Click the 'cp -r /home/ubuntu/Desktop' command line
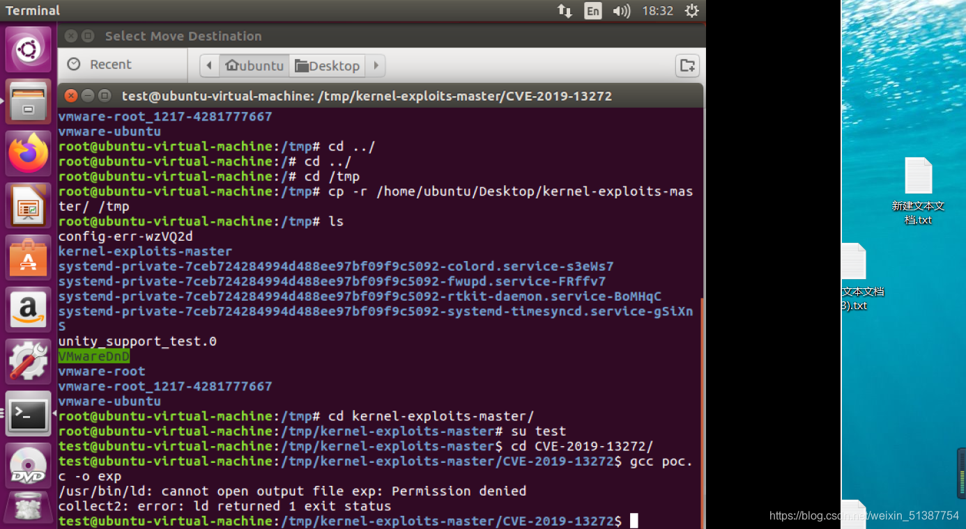The image size is (966, 529). [x=376, y=199]
